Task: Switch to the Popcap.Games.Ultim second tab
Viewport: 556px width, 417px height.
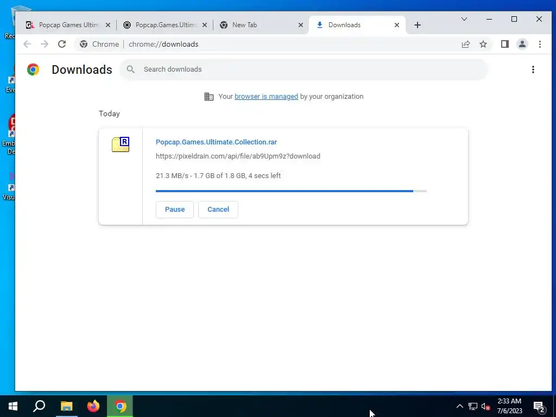Action: click(x=165, y=25)
